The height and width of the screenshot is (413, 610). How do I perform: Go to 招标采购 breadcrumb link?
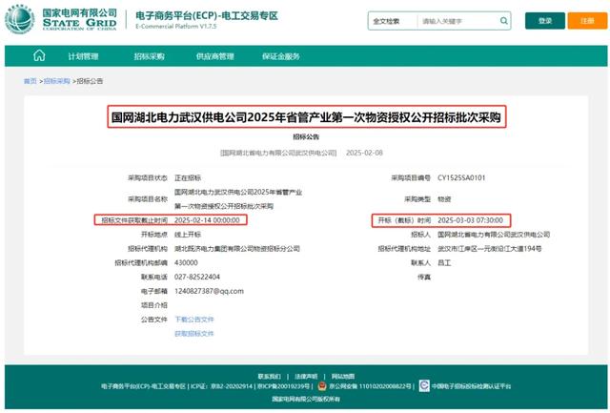[x=57, y=81]
